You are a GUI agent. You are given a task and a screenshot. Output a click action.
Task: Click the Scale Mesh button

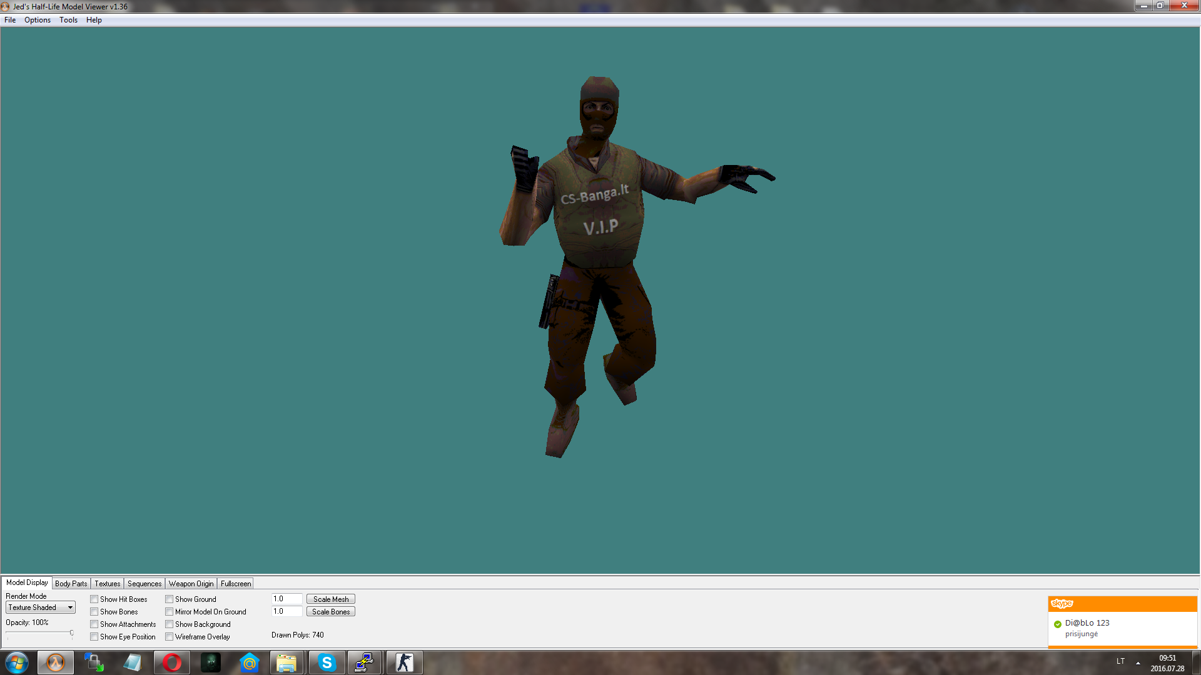(331, 599)
